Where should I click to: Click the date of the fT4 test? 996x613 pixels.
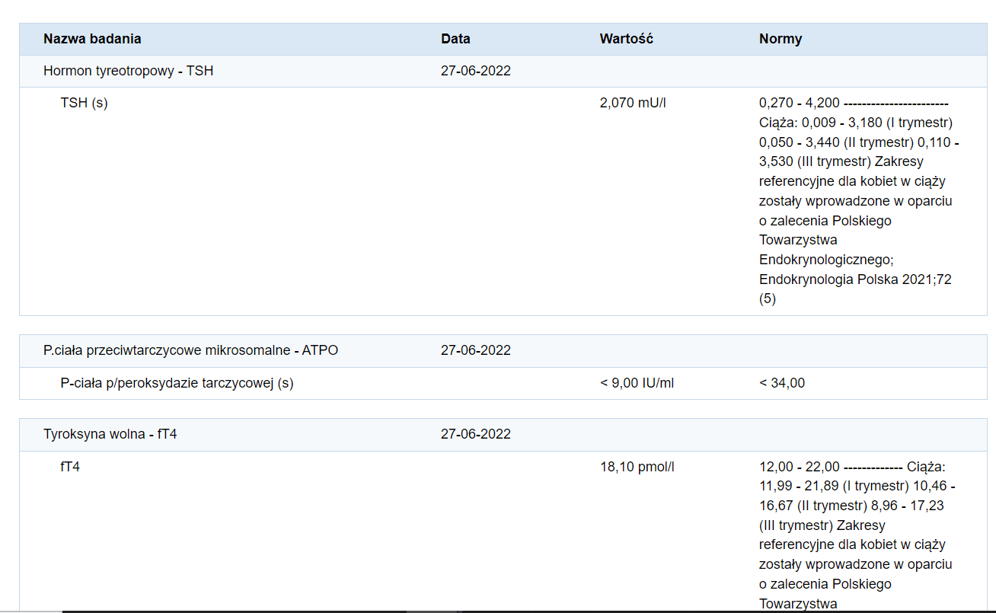pyautogui.click(x=475, y=434)
